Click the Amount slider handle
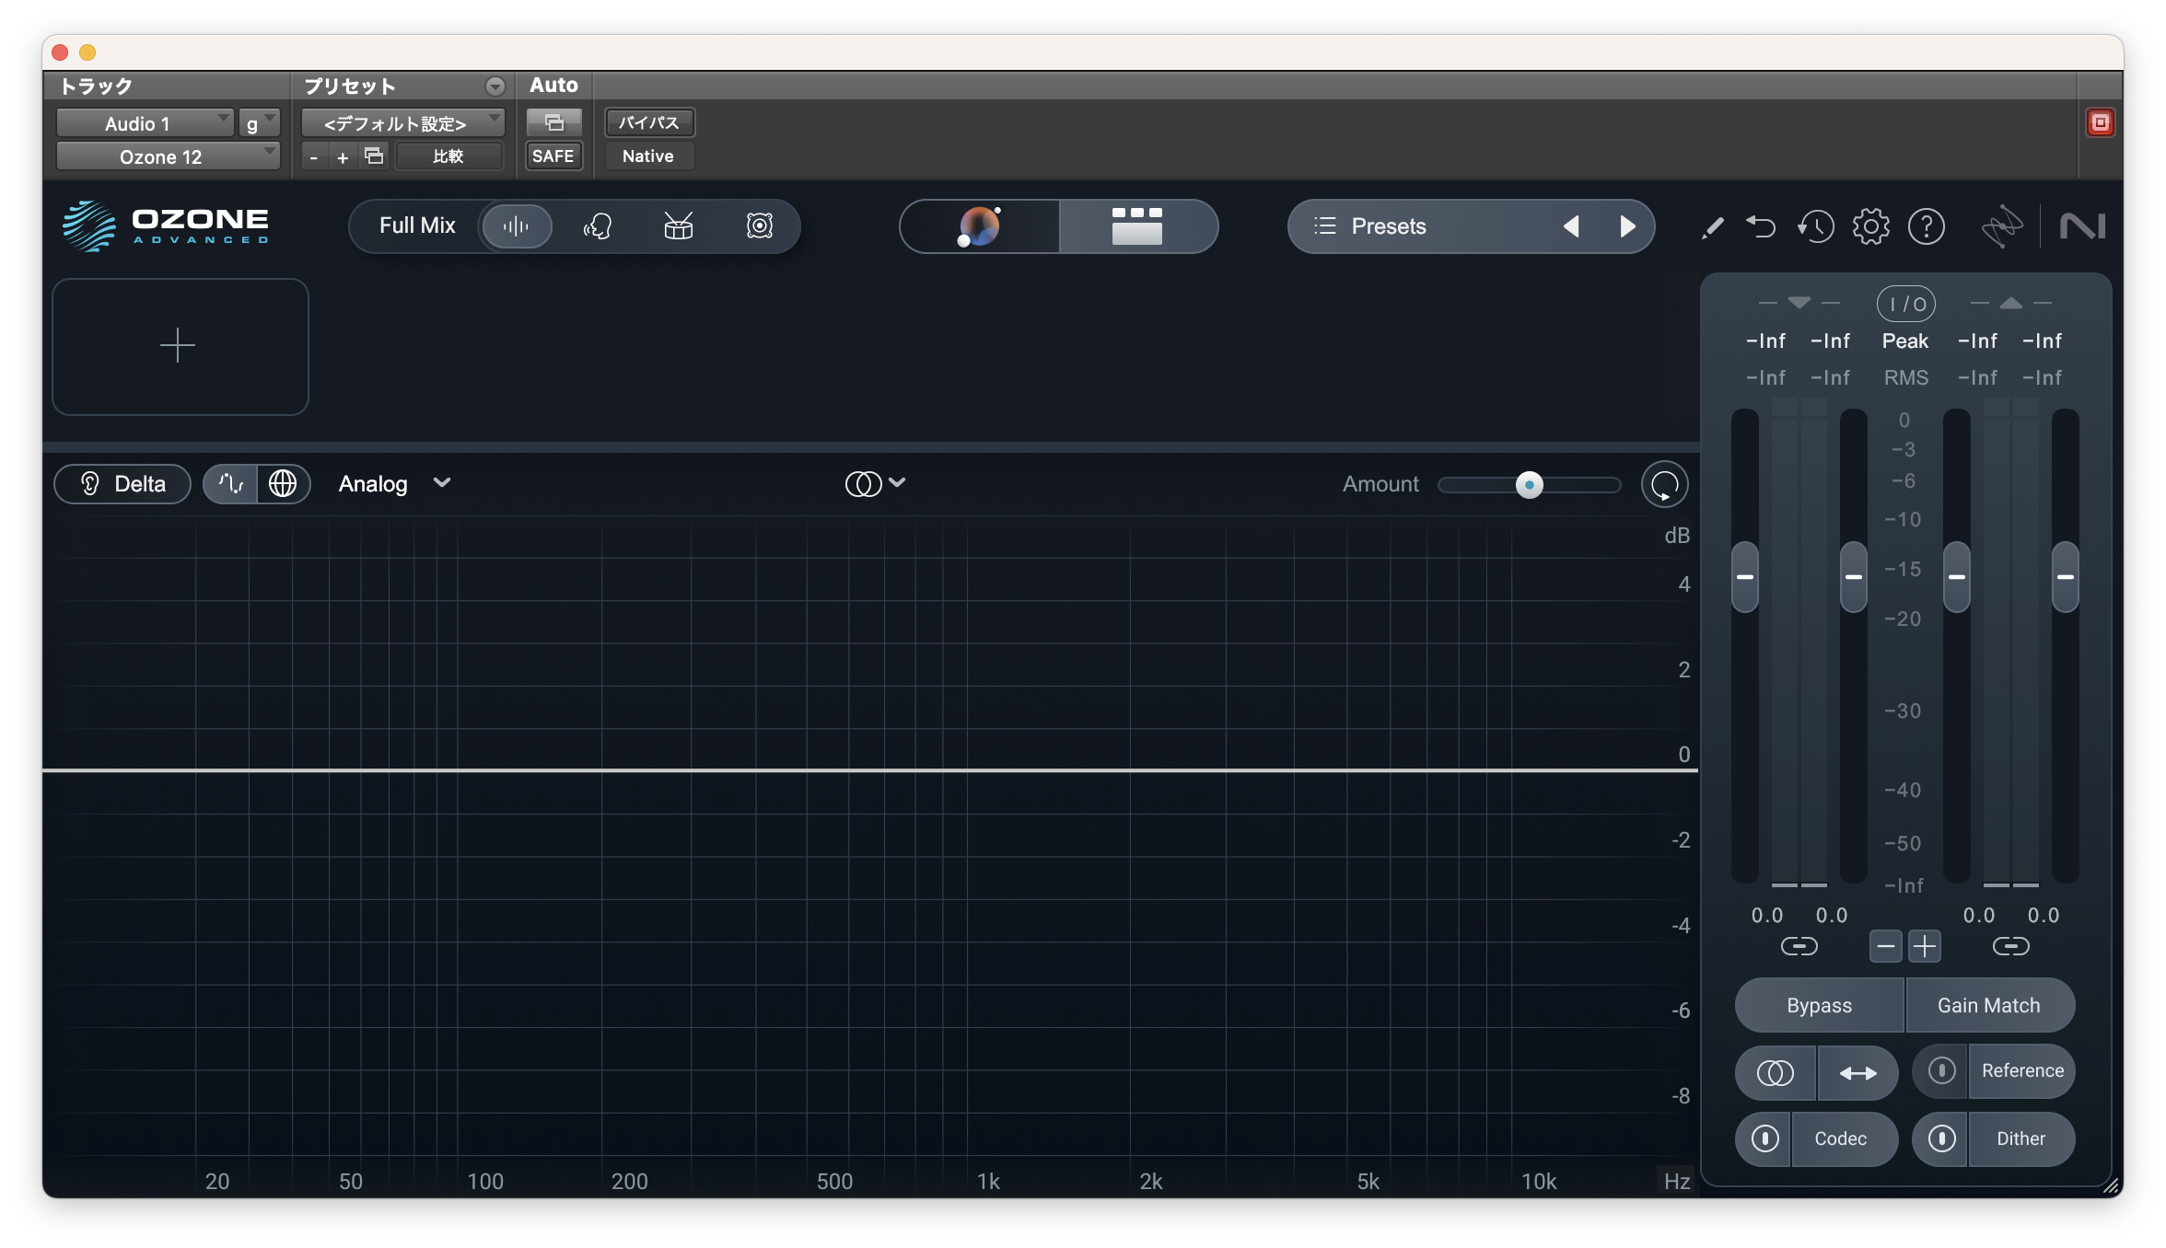This screenshot has height=1248, width=2166. 1529,485
